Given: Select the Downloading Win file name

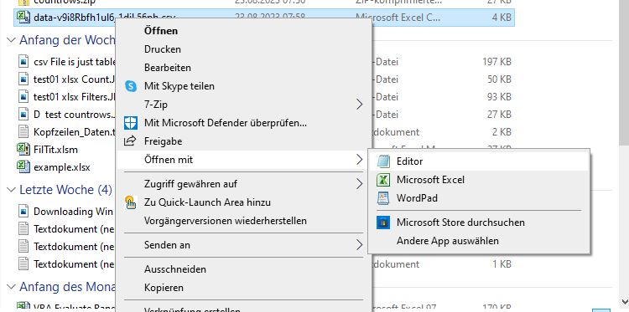Looking at the screenshot, I should (74, 212).
